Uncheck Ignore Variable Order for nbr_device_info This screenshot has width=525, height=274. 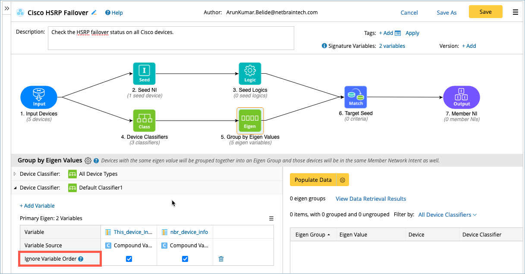pyautogui.click(x=185, y=259)
